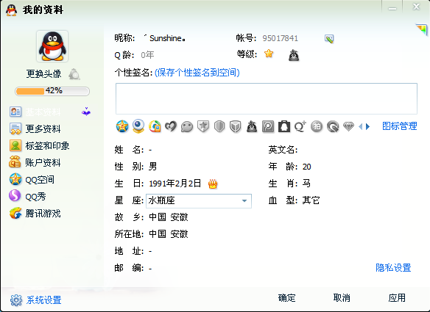Open the 更多资料 more info tab
430x312 pixels.
(43, 128)
